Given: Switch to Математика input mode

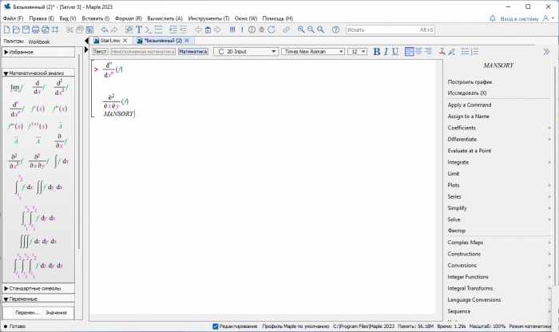Looking at the screenshot, I should pos(193,52).
